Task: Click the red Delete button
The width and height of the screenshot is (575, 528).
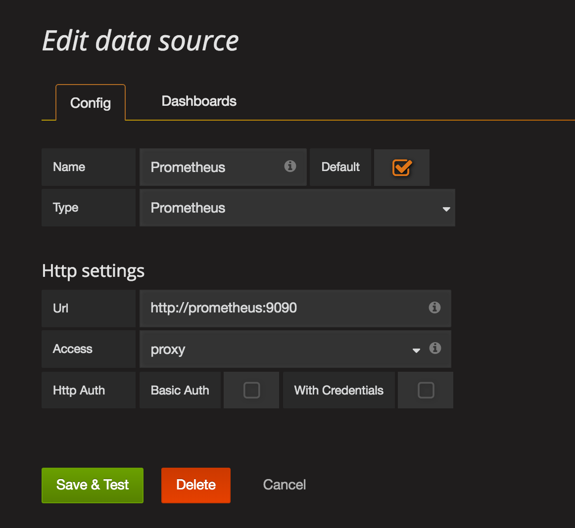Action: pos(196,485)
